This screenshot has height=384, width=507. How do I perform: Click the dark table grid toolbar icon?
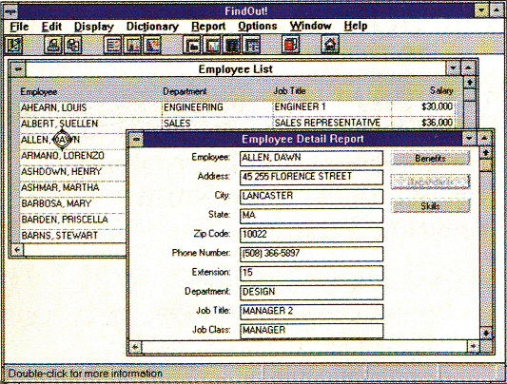click(232, 45)
